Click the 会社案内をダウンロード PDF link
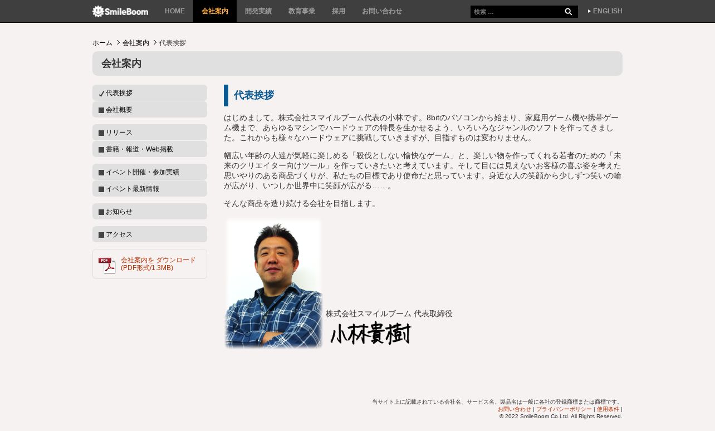 click(x=158, y=264)
